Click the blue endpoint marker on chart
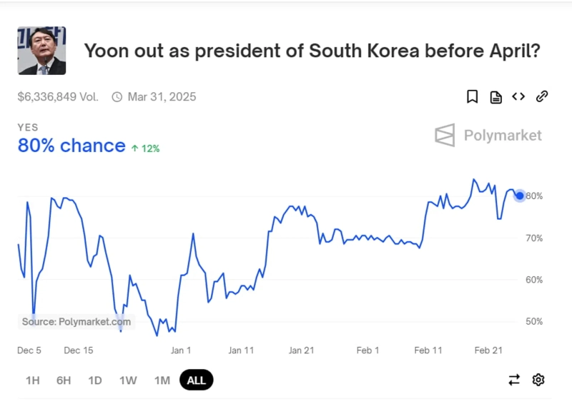 [520, 196]
